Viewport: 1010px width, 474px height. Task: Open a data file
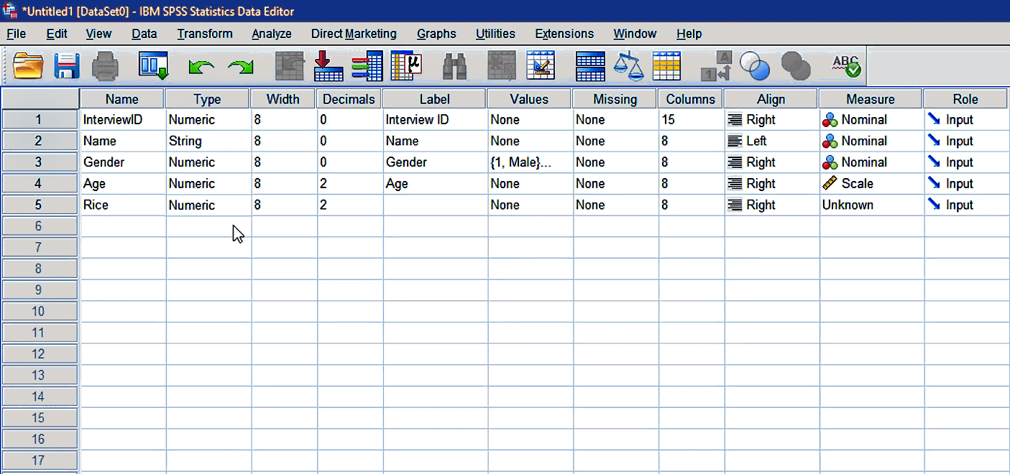click(27, 65)
